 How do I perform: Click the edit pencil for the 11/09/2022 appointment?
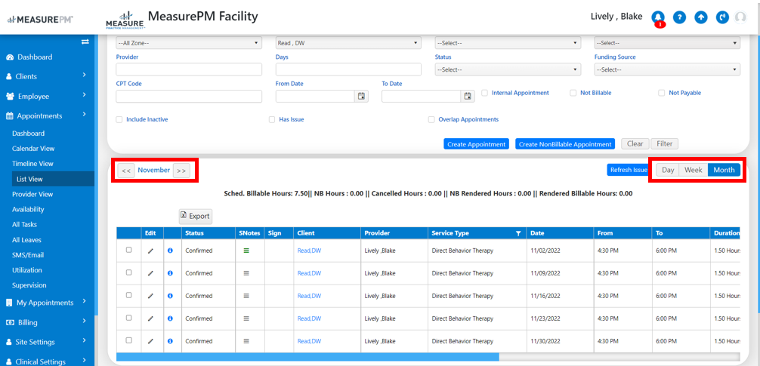(150, 273)
